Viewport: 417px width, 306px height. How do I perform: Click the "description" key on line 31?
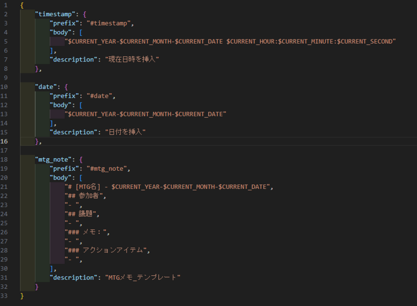pos(73,277)
